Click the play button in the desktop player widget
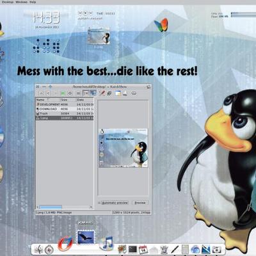 tap(85, 13)
